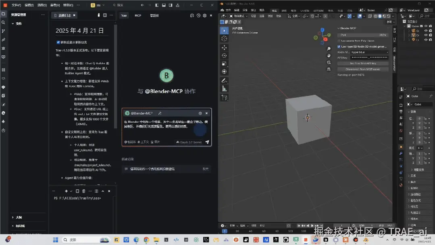The height and width of the screenshot is (245, 435).
Task: Delete terminal with trash icon
Action: point(84,191)
